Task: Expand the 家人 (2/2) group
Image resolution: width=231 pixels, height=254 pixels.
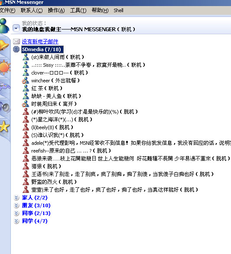Action: [16, 198]
